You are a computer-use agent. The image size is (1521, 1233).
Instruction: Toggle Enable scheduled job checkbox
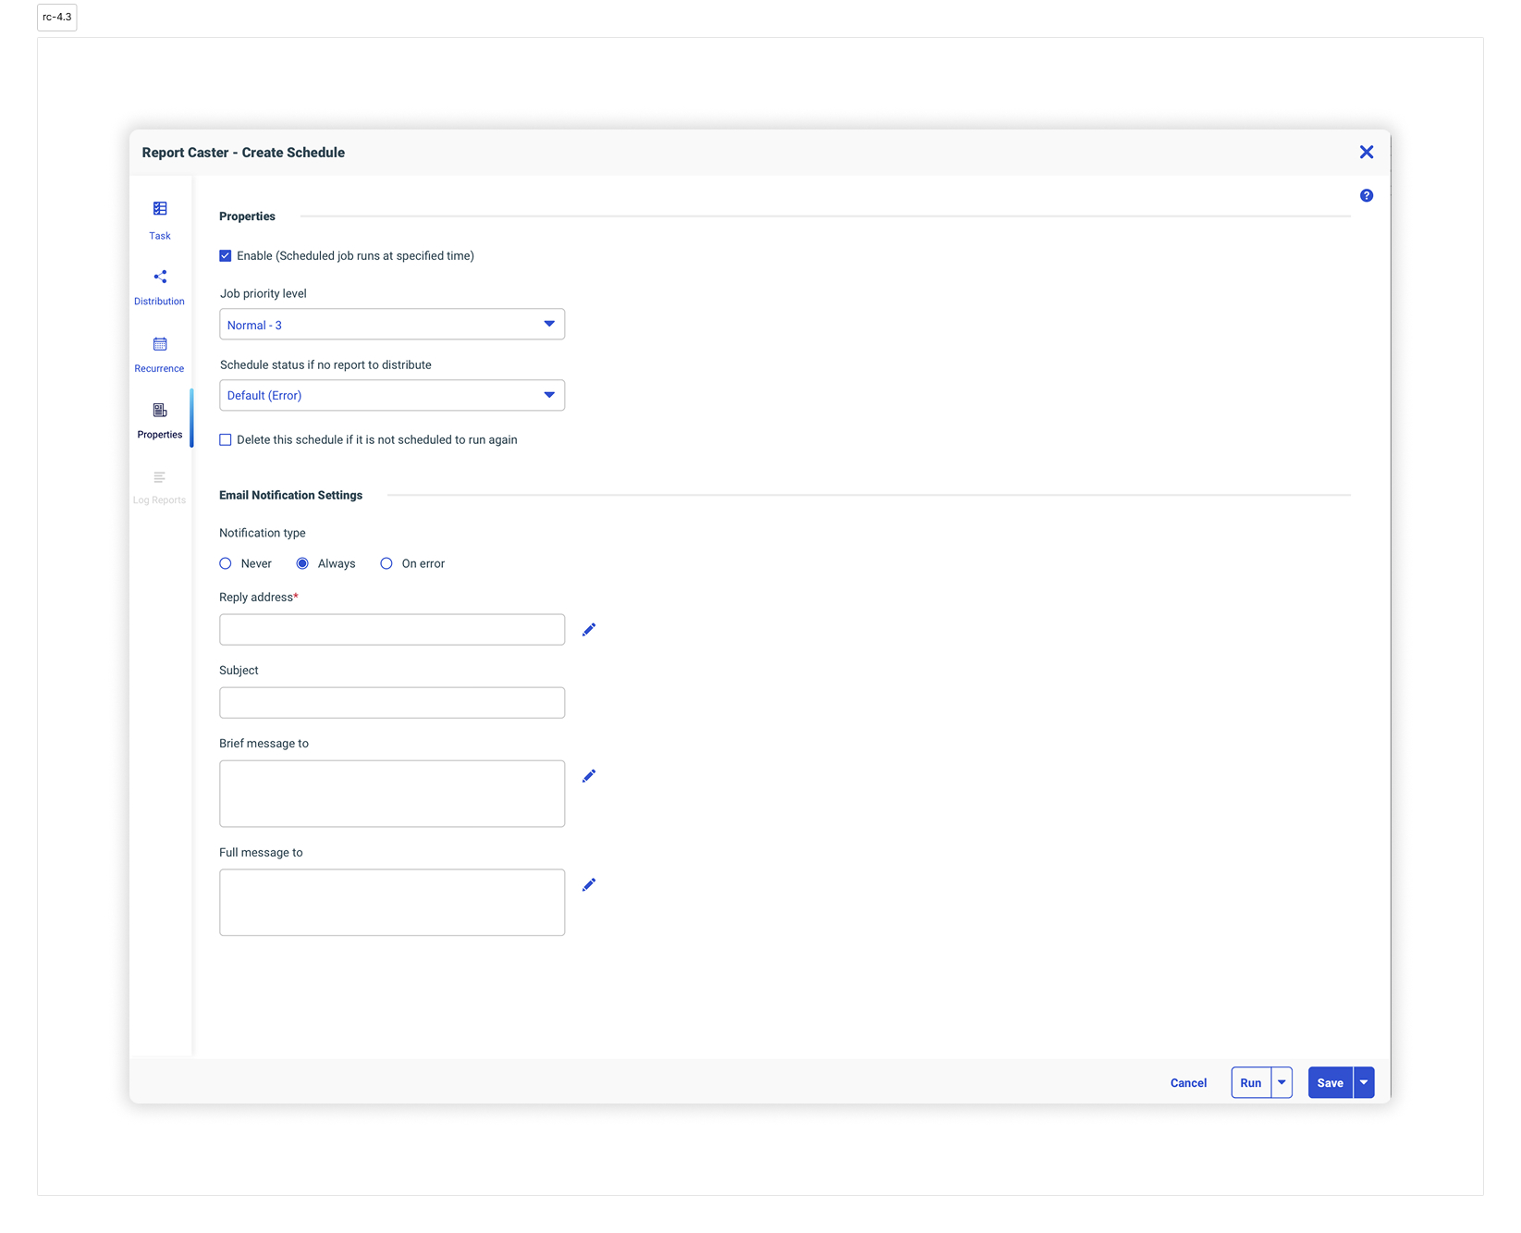pos(226,256)
